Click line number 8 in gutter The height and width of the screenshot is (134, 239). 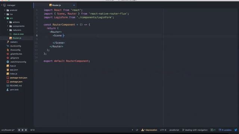pyautogui.click(x=37, y=36)
